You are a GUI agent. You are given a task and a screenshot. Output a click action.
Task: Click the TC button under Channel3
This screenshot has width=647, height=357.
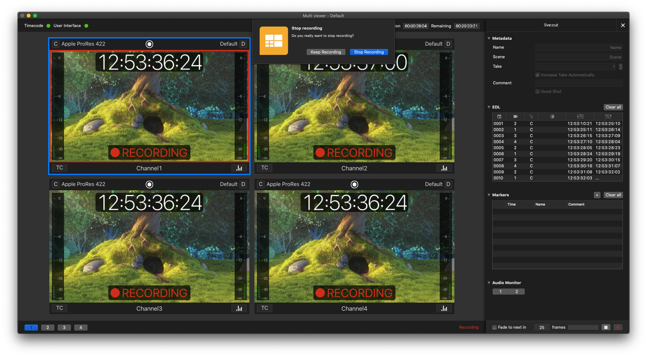coord(60,308)
